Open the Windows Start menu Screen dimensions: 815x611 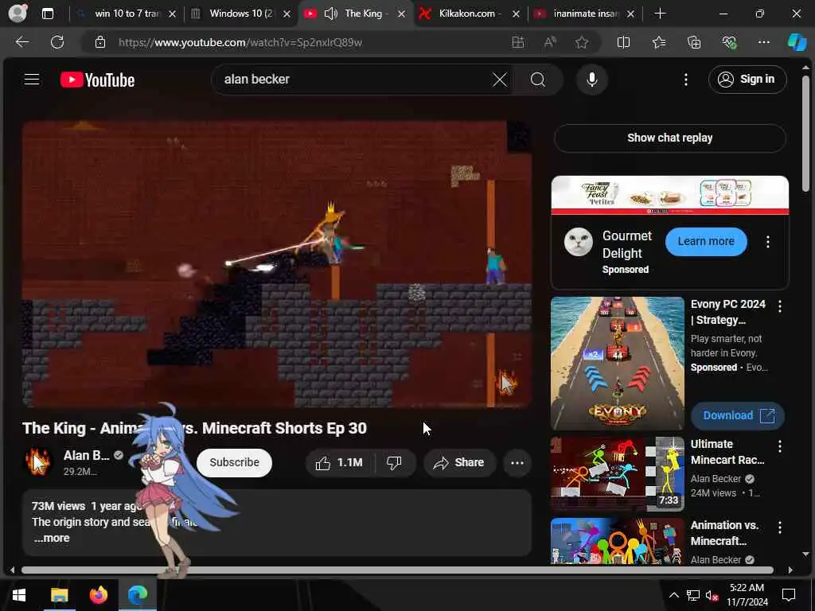tap(19, 595)
